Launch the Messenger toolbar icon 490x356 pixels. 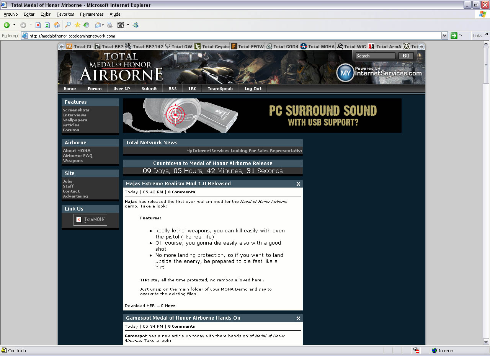[x=136, y=25]
